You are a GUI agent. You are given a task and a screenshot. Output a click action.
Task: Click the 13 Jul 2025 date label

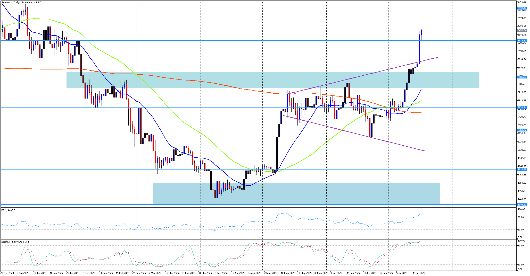419,273
